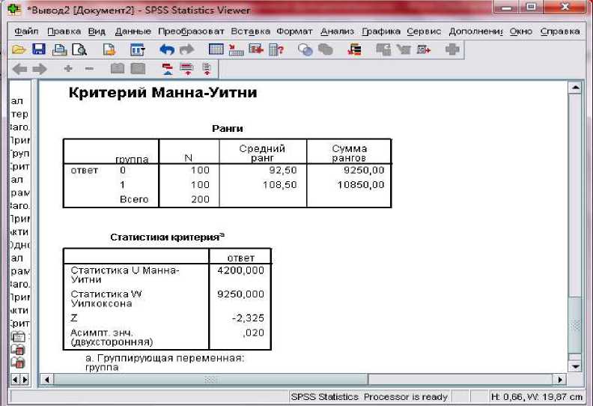
Task: Click the Go to Variable icon
Action: pyautogui.click(x=256, y=49)
